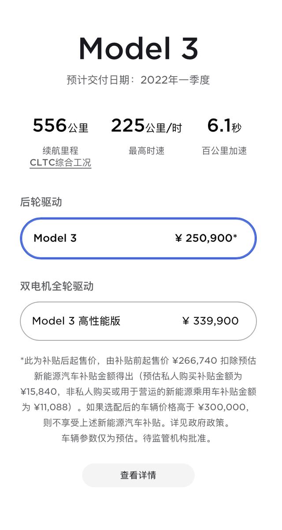Click the 556公里 range statistic
The height and width of the screenshot is (530, 282).
[x=61, y=126]
